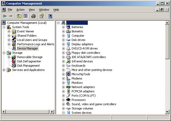Click device list vertical scrollbar down arrow
This screenshot has width=171, height=121.
pyautogui.click(x=167, y=112)
